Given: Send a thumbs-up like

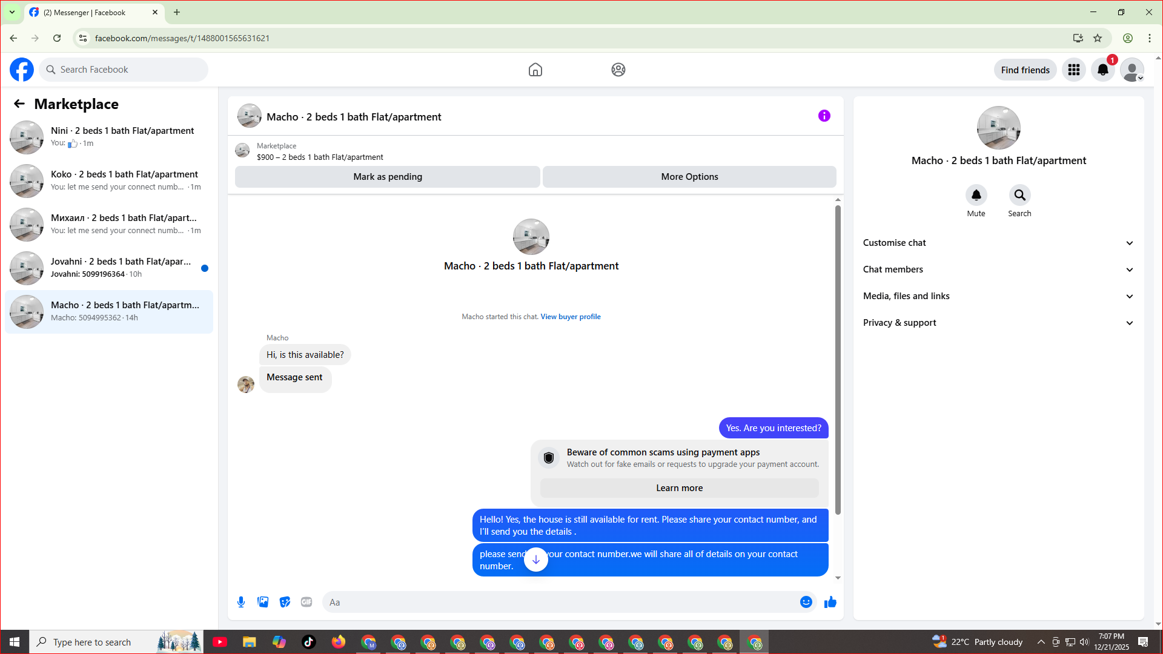Looking at the screenshot, I should pyautogui.click(x=830, y=602).
